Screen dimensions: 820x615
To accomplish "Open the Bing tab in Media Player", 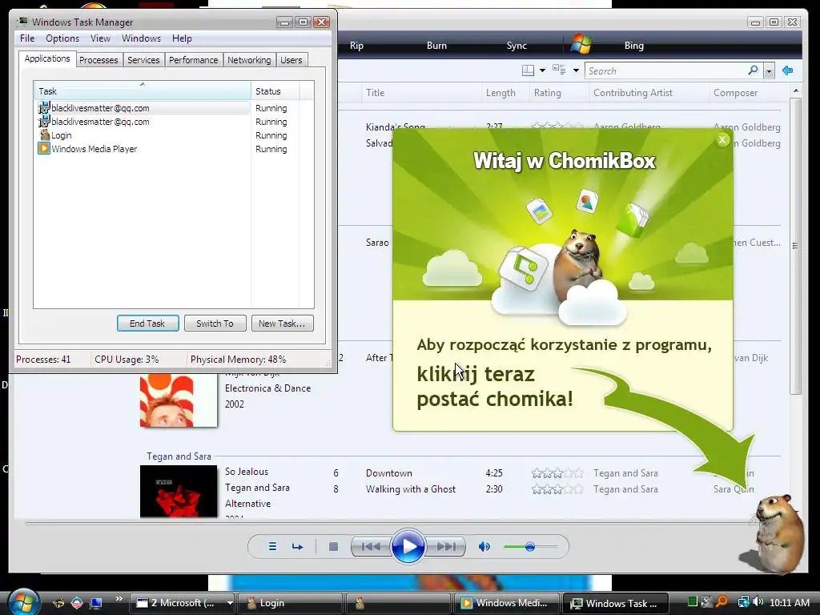I will (634, 46).
